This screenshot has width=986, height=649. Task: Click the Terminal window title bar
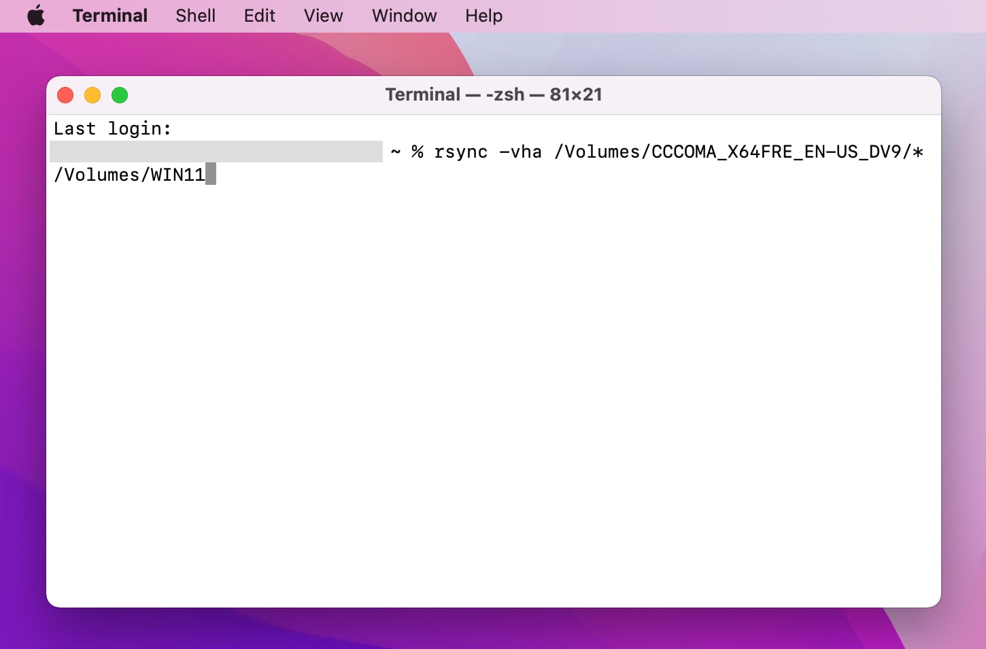(x=493, y=94)
